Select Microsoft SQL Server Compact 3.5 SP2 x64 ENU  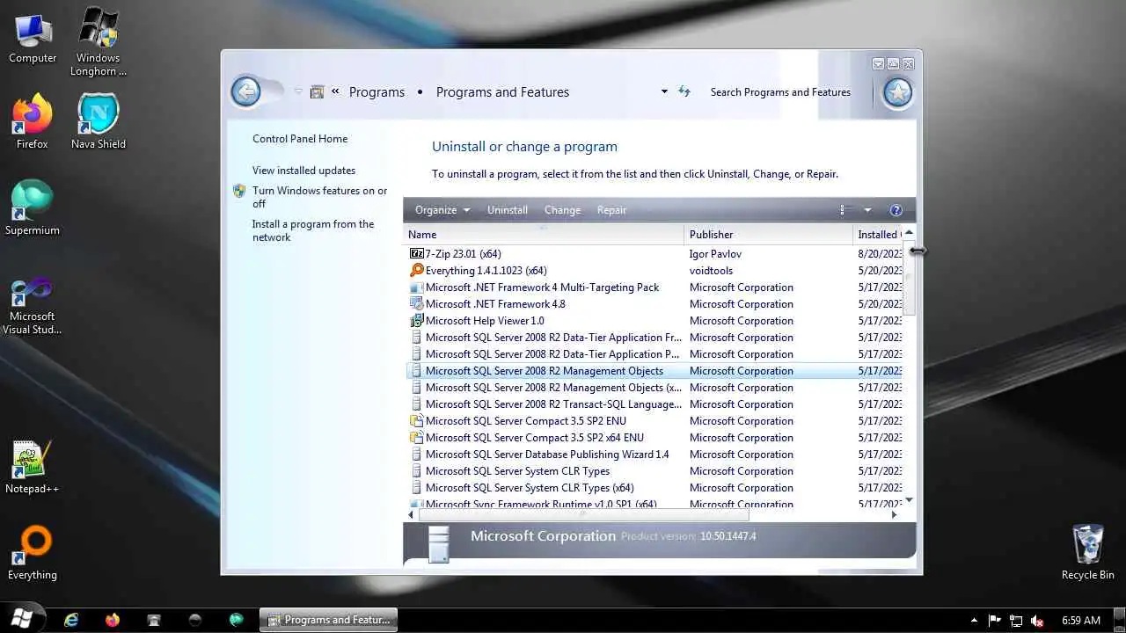click(654, 438)
